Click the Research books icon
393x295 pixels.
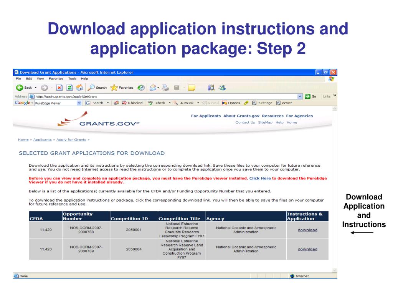pyautogui.click(x=211, y=88)
